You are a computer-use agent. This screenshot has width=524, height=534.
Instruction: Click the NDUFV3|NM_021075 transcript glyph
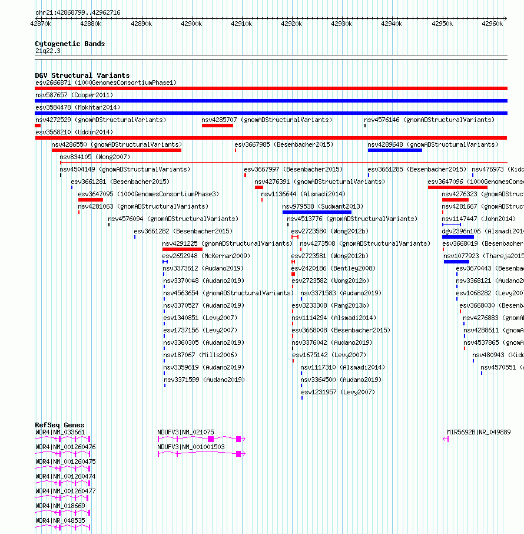click(x=201, y=439)
